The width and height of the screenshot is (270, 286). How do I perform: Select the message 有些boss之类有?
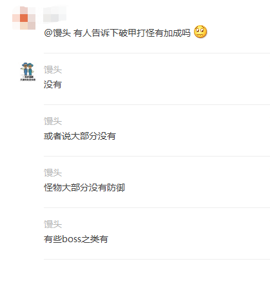click(x=76, y=239)
